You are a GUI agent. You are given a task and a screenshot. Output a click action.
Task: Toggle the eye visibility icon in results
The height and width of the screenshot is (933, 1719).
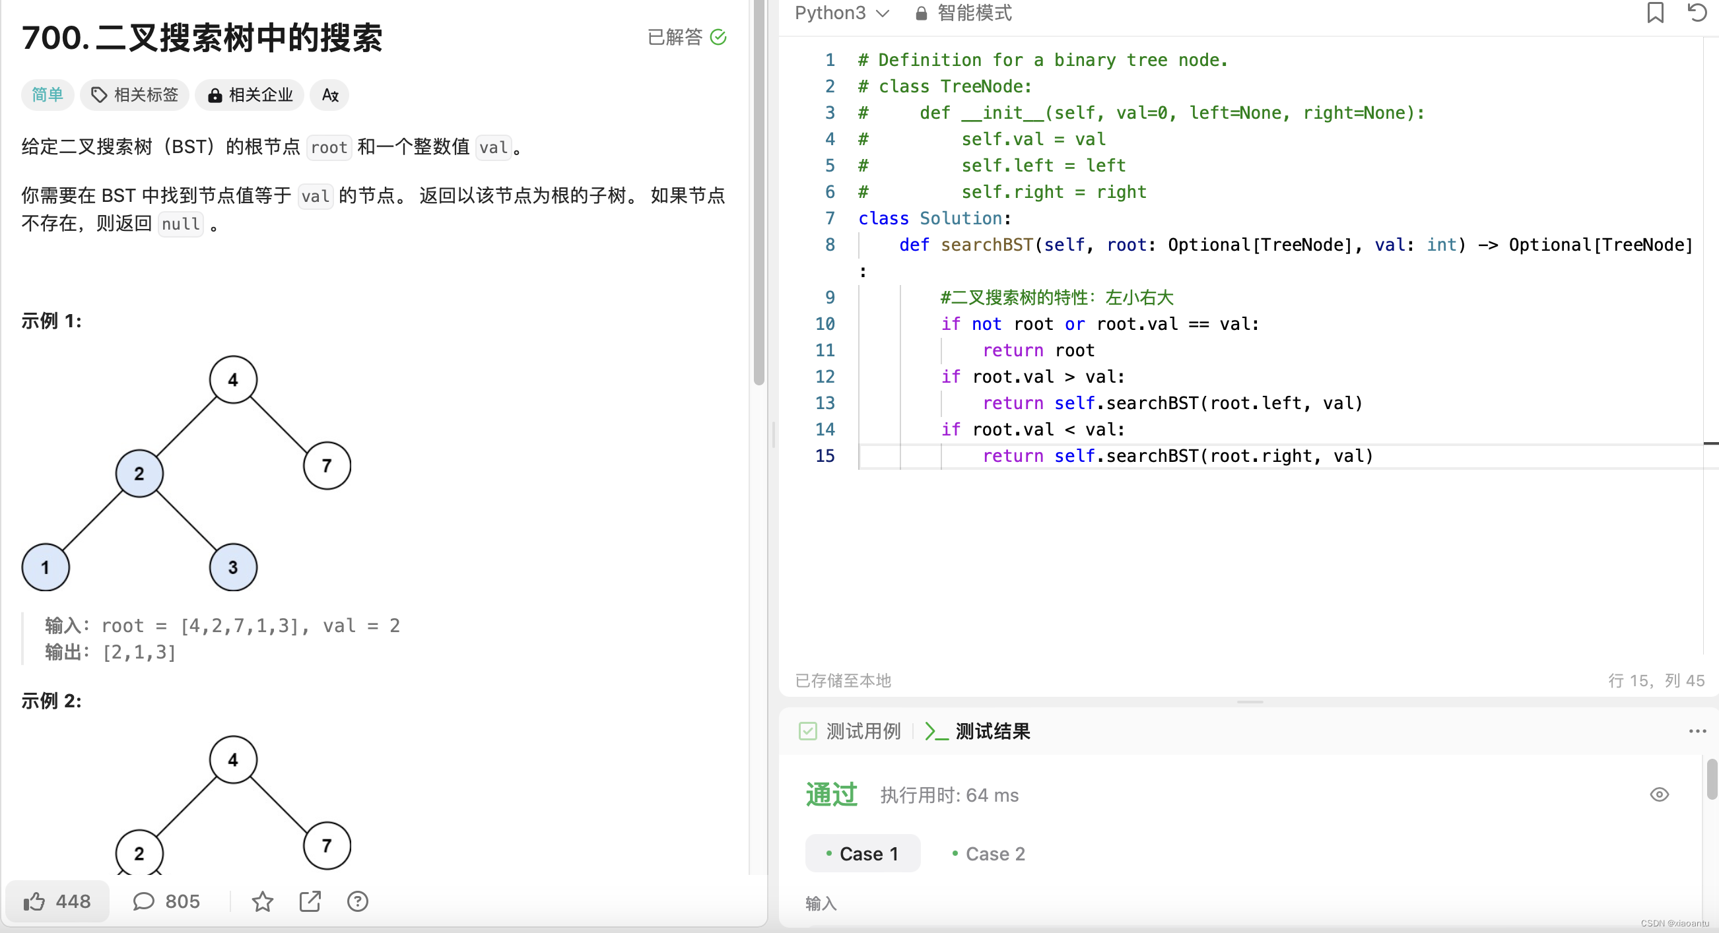point(1659,794)
